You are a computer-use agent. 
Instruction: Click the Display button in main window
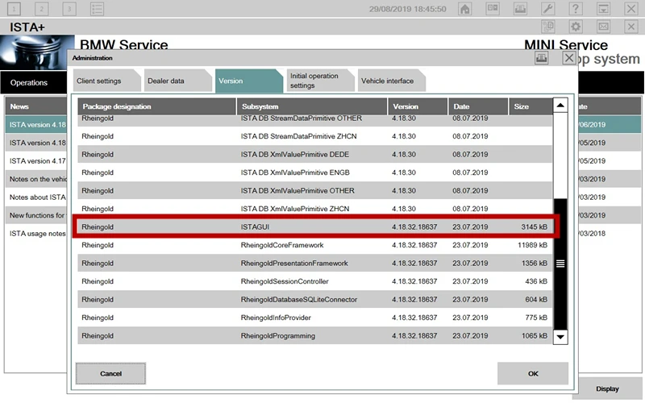(x=607, y=388)
